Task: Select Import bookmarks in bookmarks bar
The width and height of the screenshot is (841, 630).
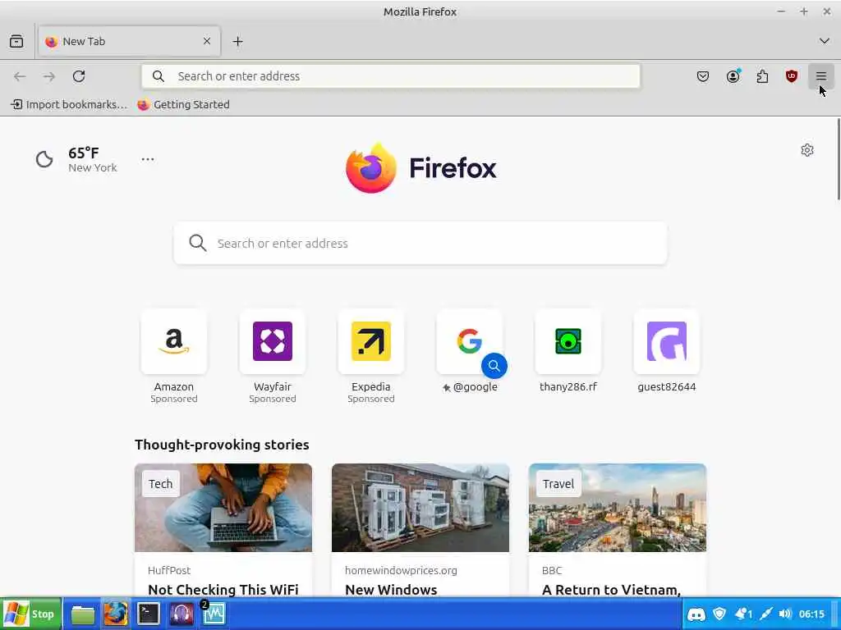Action: 69,104
